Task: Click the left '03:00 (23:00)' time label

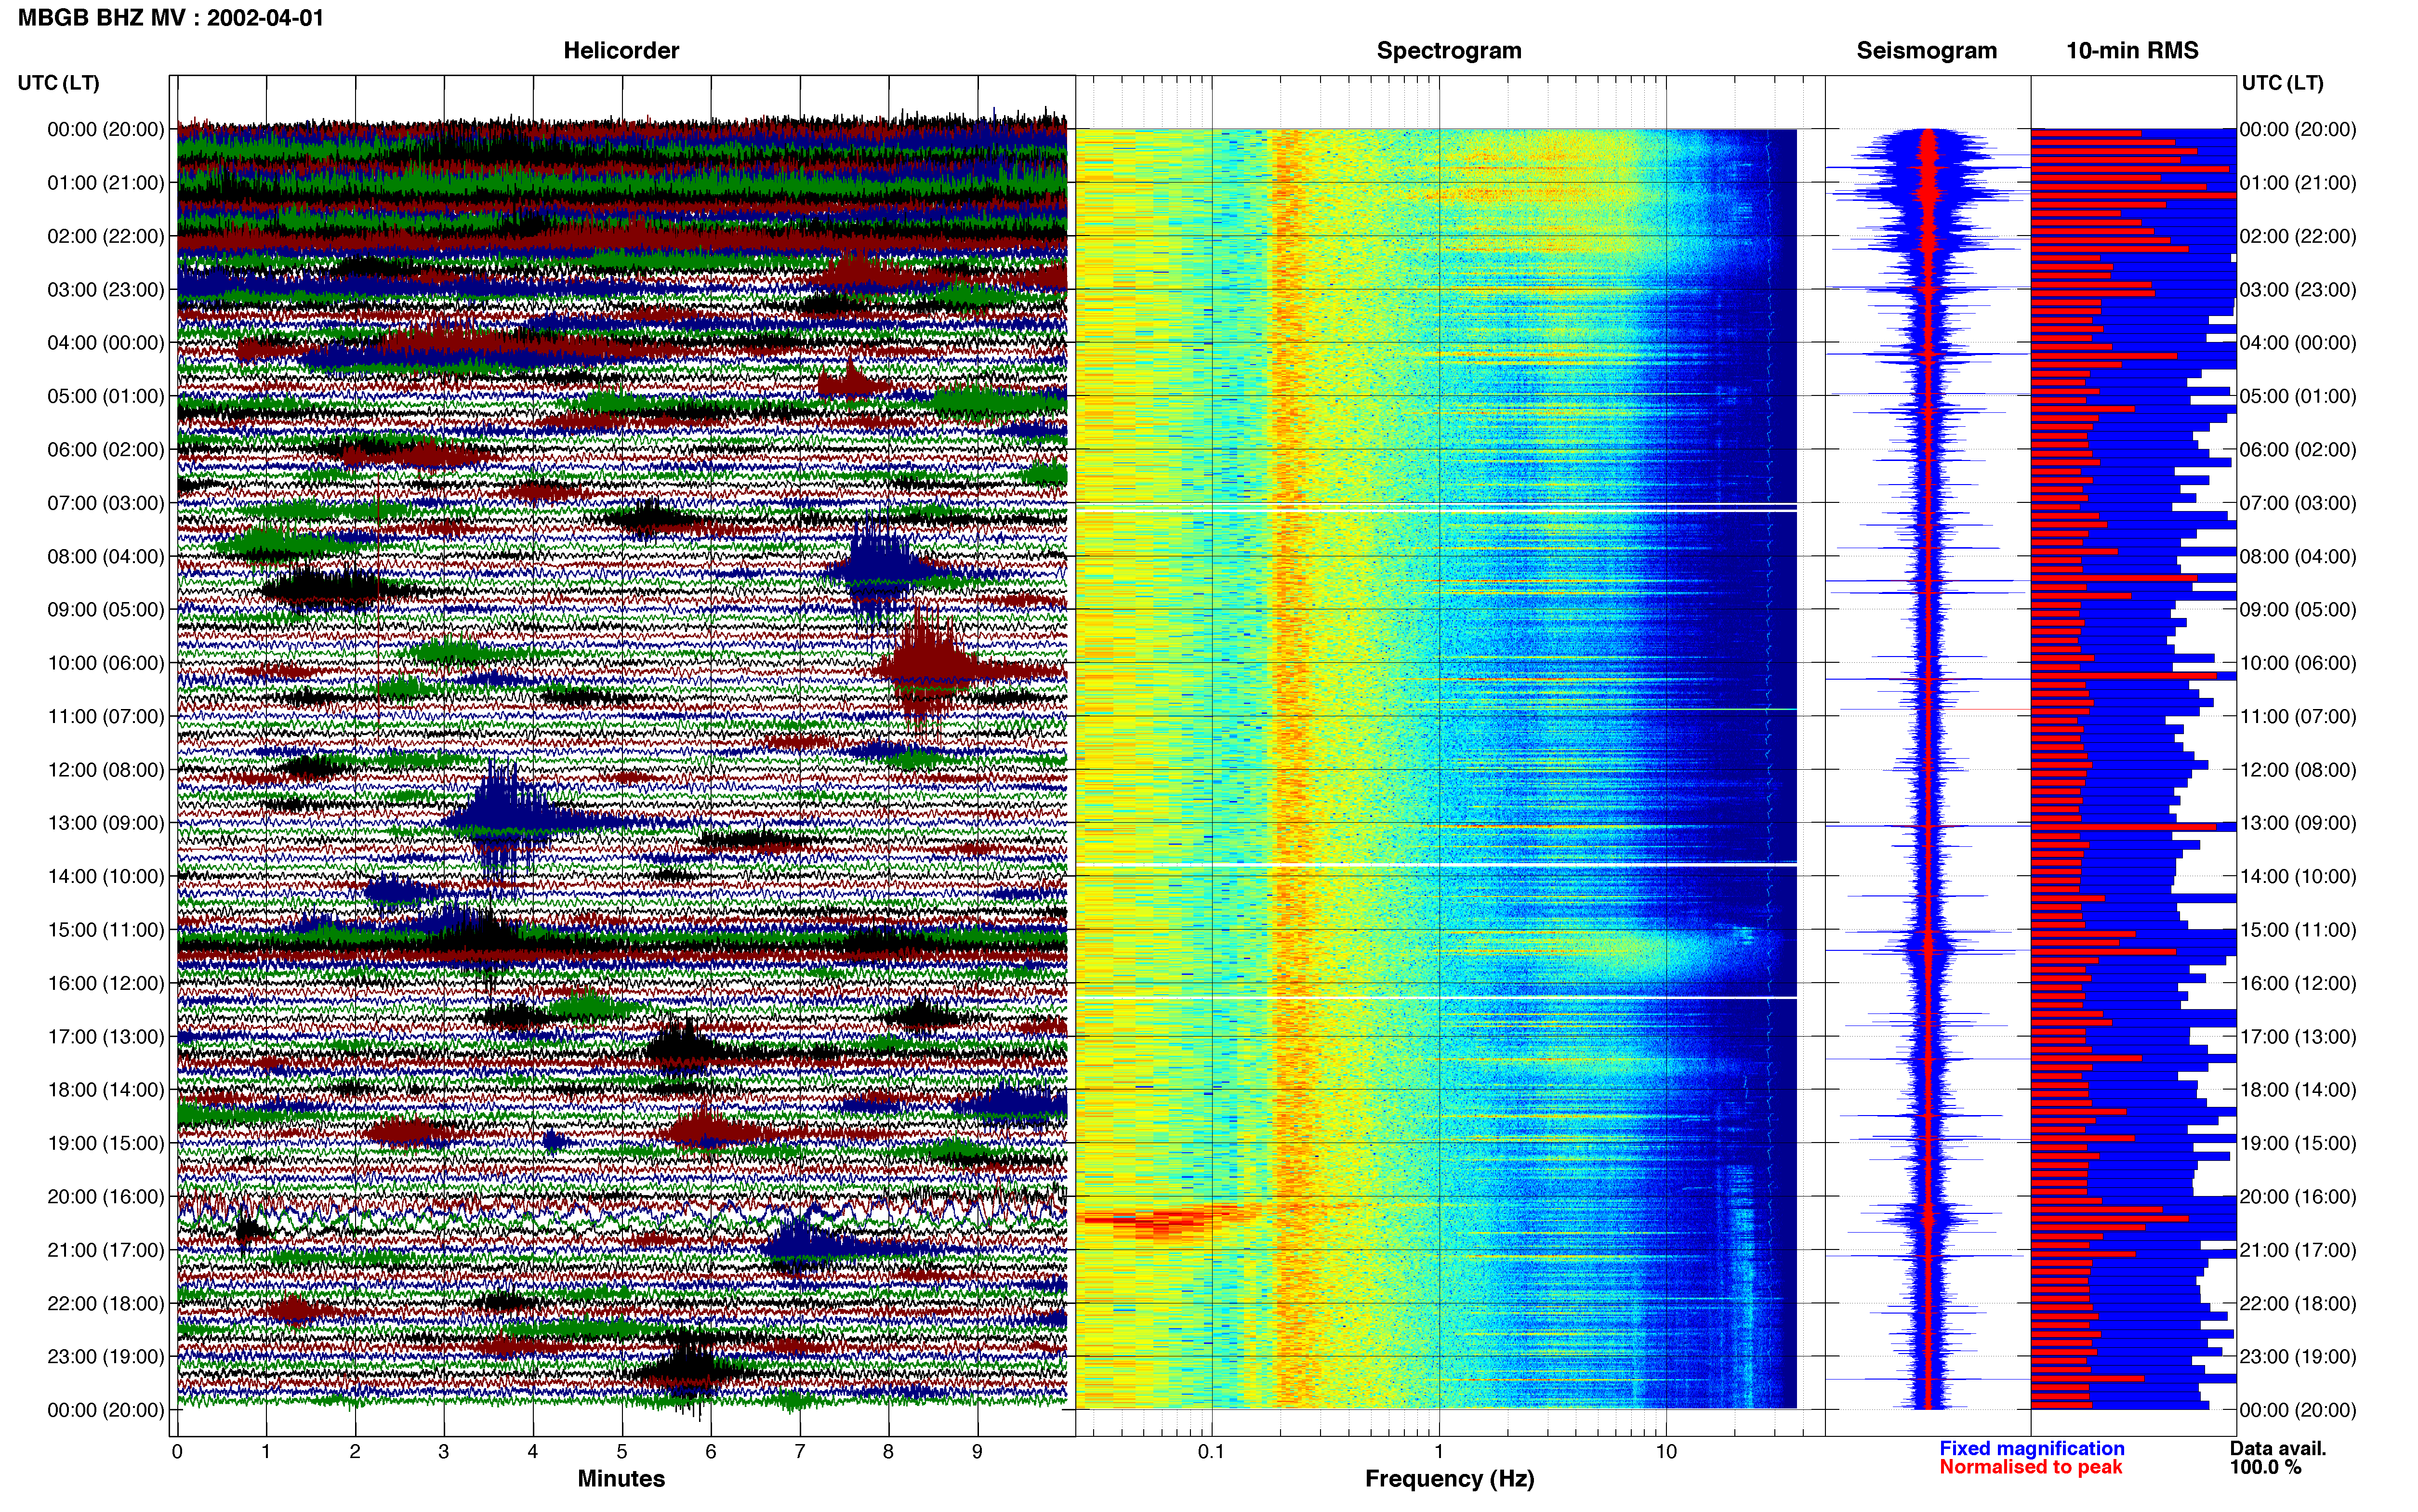Action: [106, 290]
